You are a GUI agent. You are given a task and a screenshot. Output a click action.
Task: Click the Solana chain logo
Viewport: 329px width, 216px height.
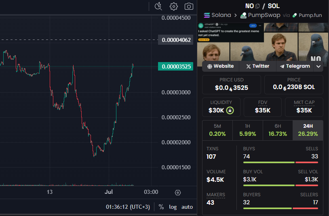pos(207,15)
